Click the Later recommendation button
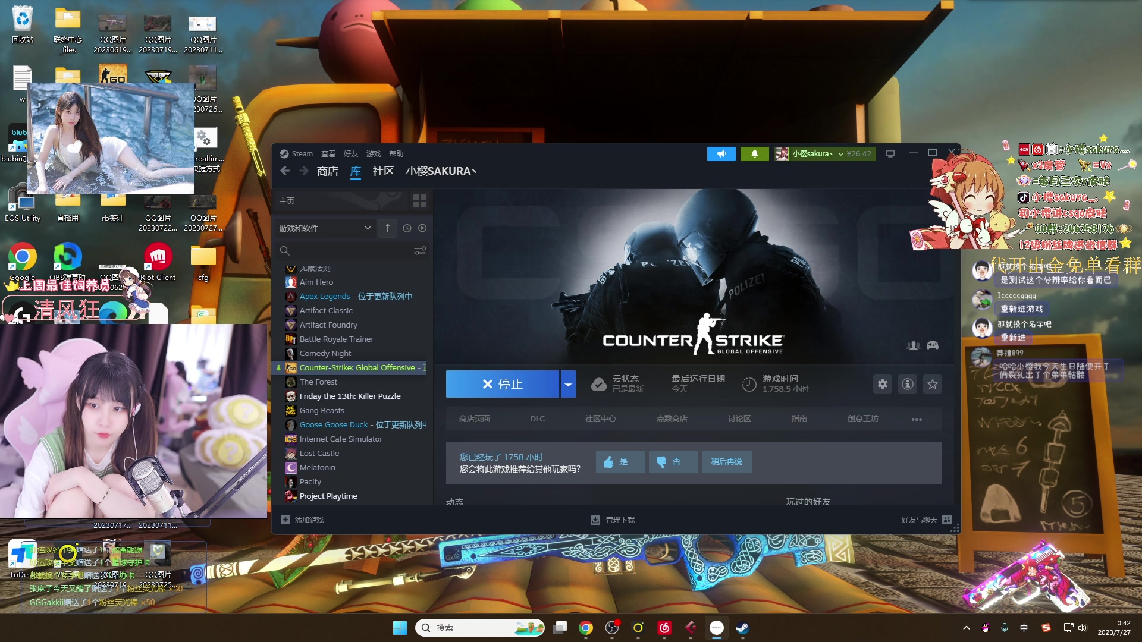The height and width of the screenshot is (642, 1142). 726,462
